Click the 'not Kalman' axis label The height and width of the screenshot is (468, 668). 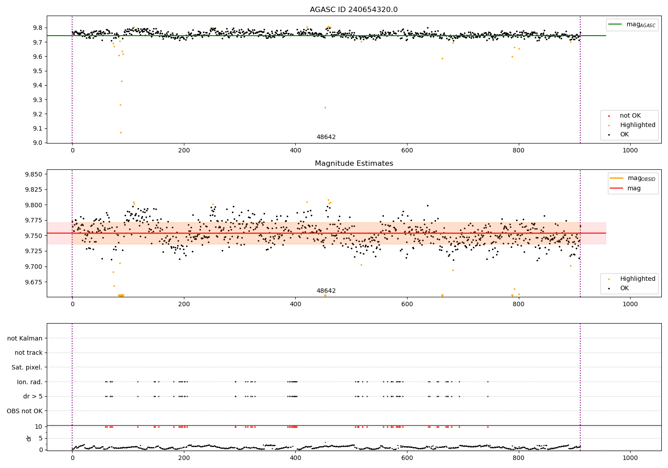click(25, 338)
